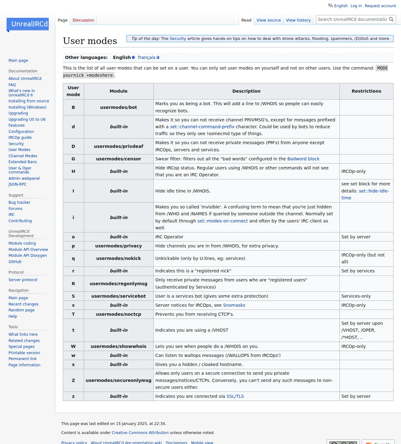Image resolution: width=401 pixels, height=444 pixels.
Task: Open the Upgrading sidebar link
Action: tap(18, 113)
